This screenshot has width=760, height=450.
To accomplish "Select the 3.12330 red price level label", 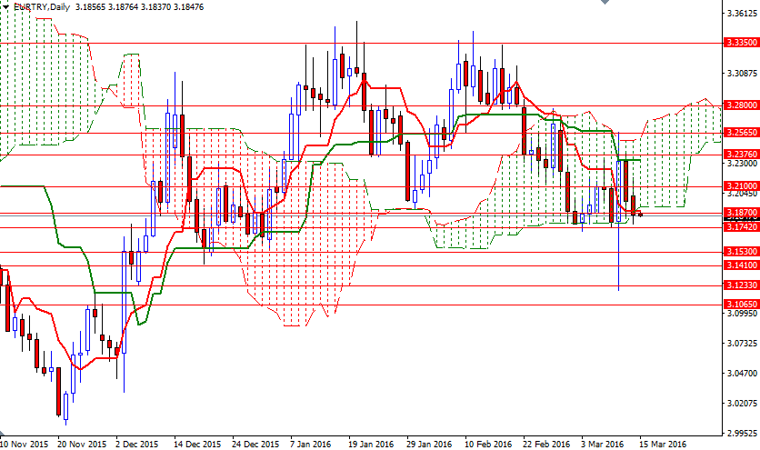I will 741,285.
